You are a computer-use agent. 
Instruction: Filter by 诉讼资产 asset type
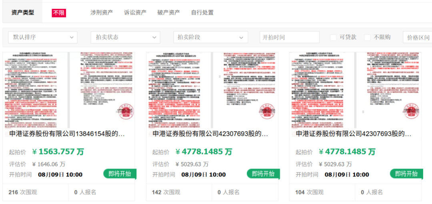(x=135, y=13)
